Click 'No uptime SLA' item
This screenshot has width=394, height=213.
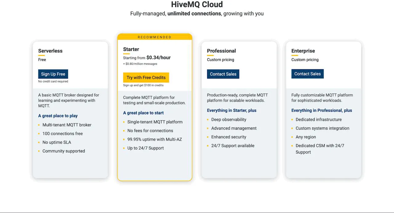57,142
